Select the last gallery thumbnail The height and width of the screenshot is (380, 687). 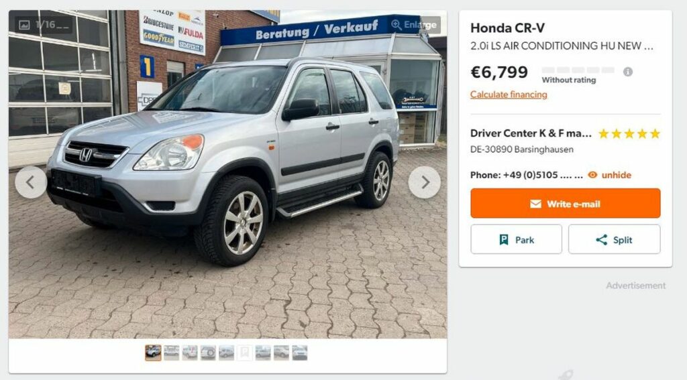pos(300,353)
